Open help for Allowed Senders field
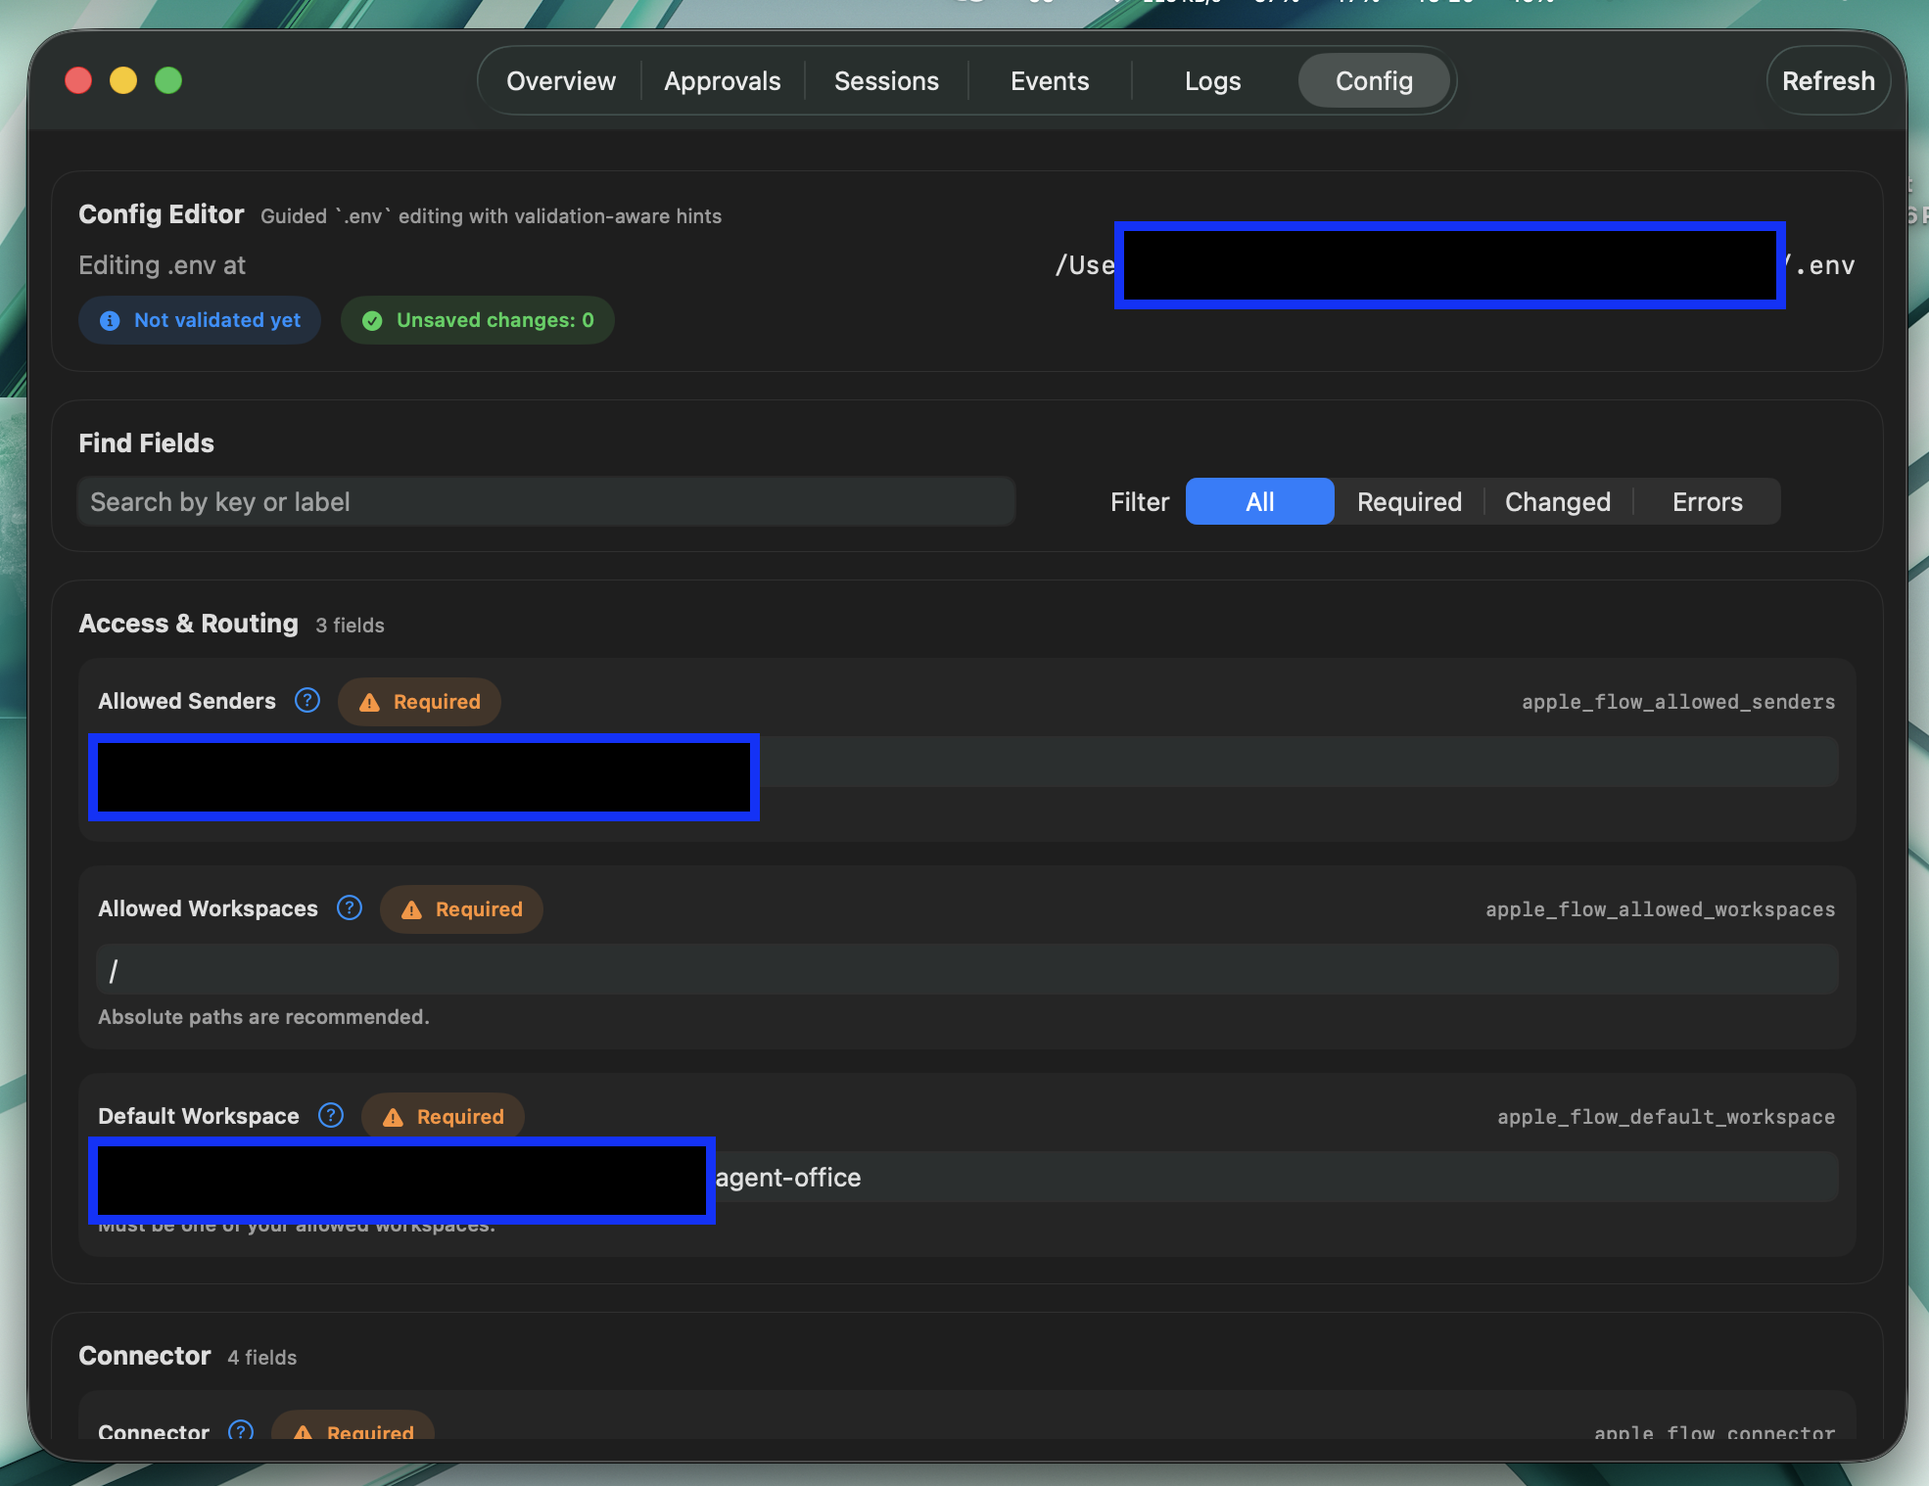 [306, 700]
